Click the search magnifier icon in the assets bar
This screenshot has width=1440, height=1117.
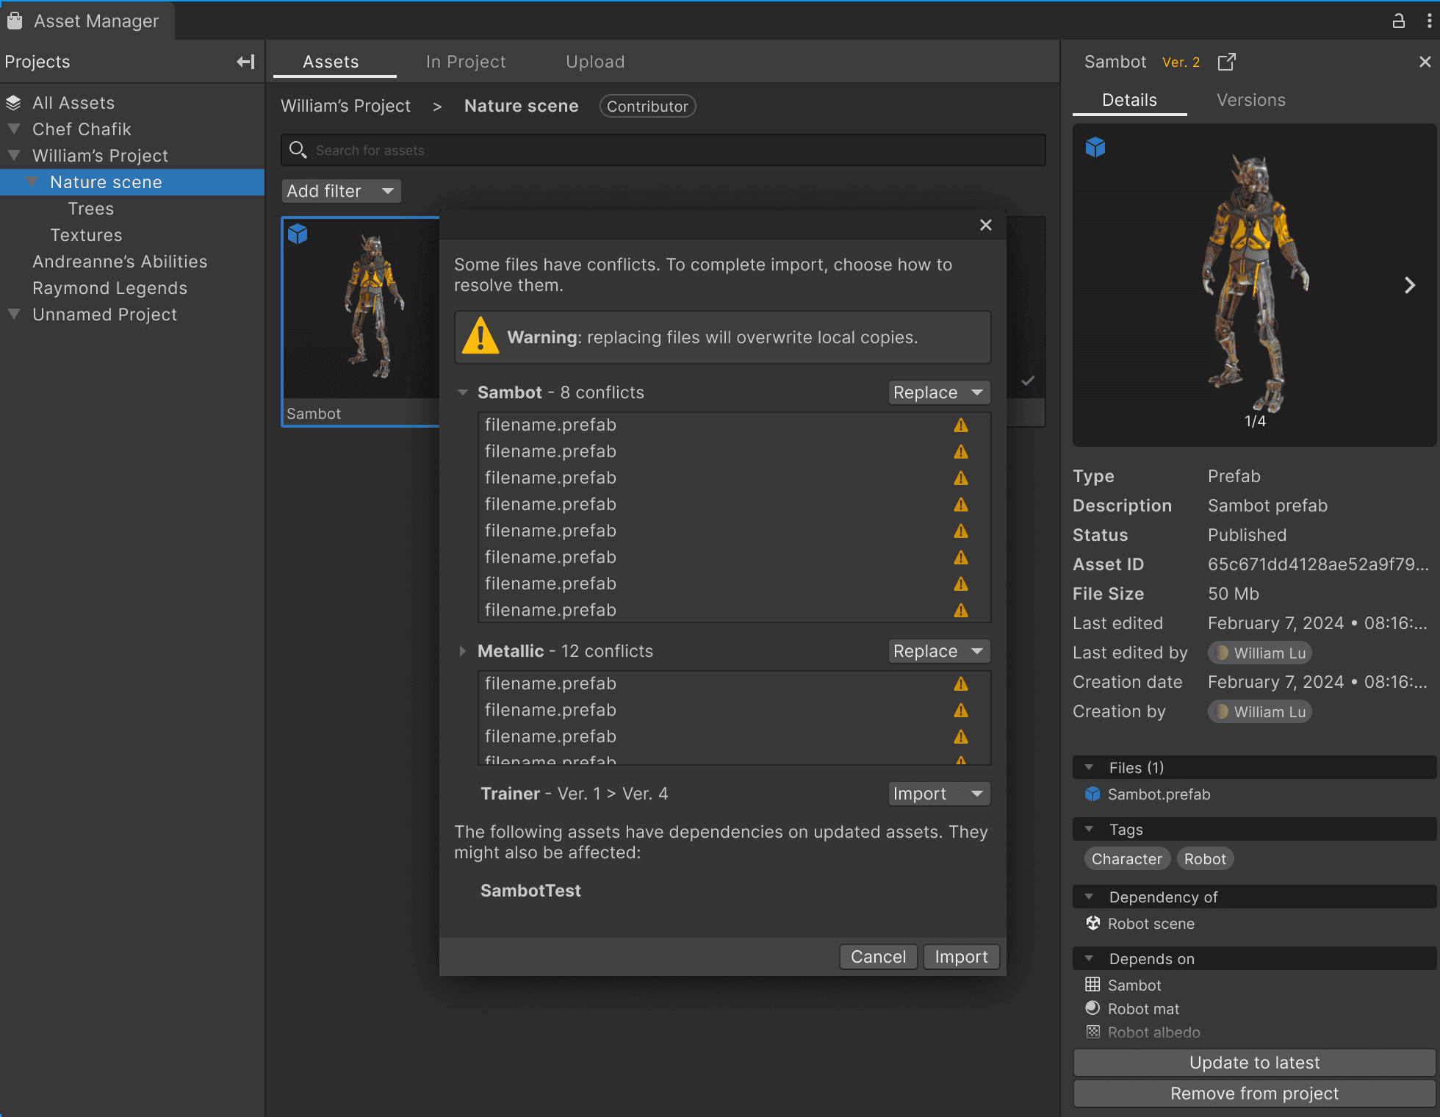click(298, 150)
